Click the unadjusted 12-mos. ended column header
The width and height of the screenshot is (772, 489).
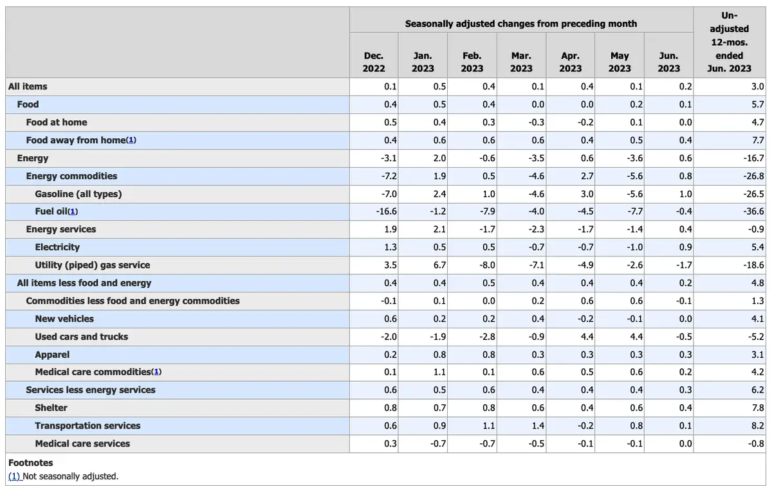click(x=729, y=42)
